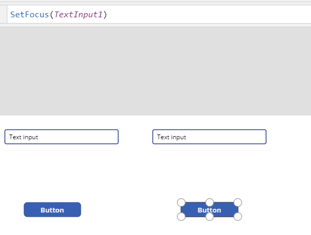Click the unselected left Button
The width and height of the screenshot is (311, 235).
[x=52, y=210]
